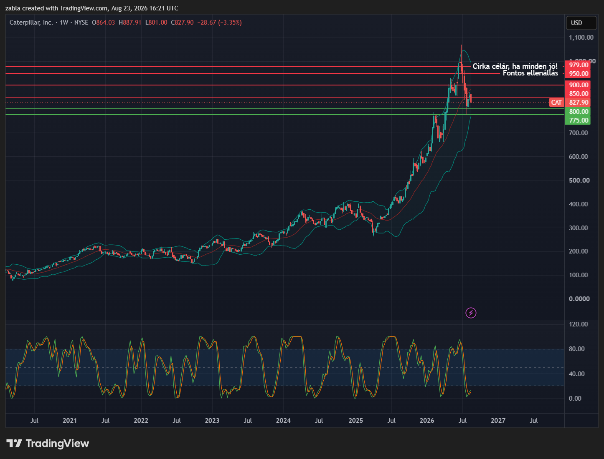Click the red 900.00 price tag
This screenshot has width=604, height=459.
tap(578, 85)
